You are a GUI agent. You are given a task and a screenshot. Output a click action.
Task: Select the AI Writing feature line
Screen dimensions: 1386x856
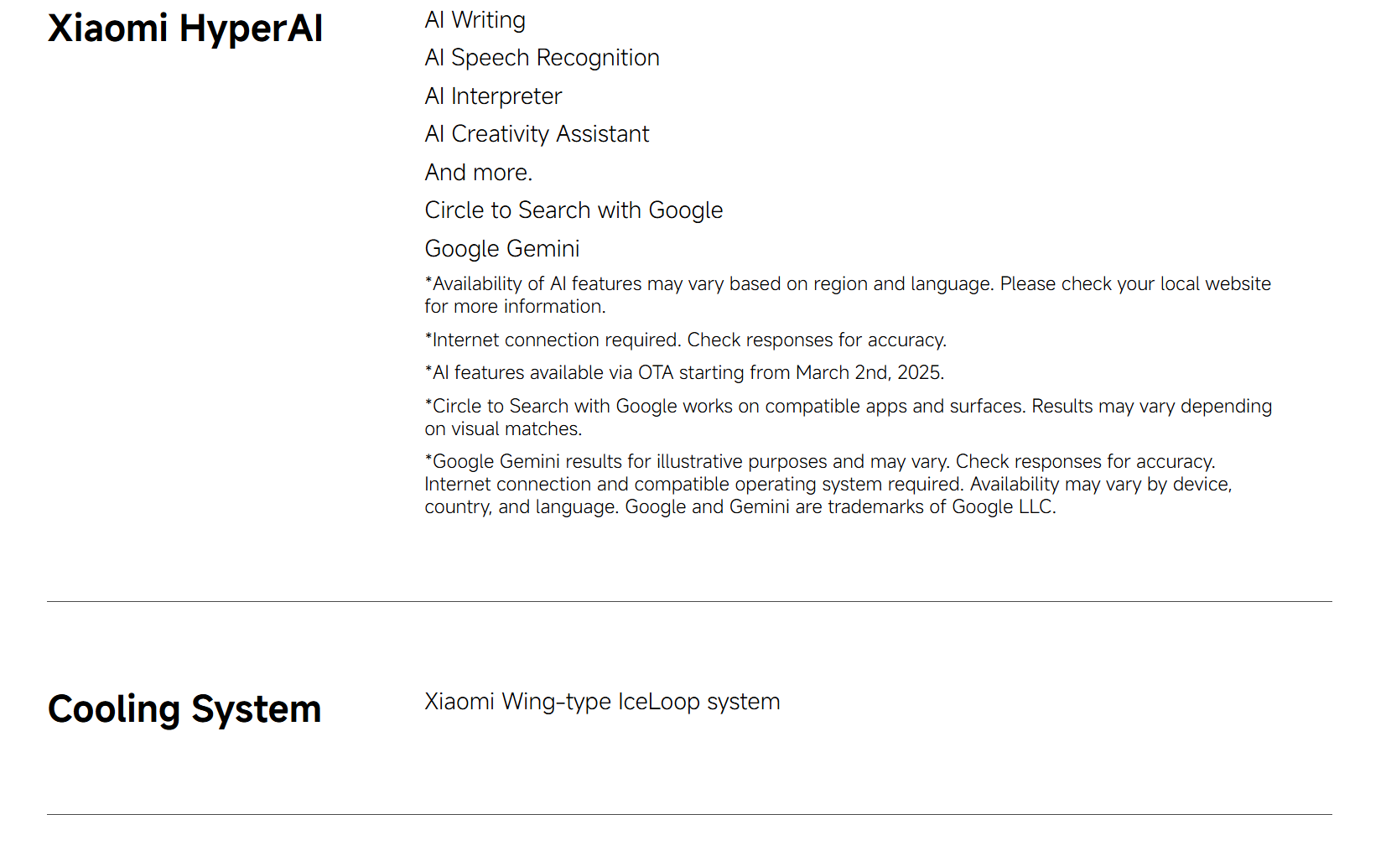[475, 20]
